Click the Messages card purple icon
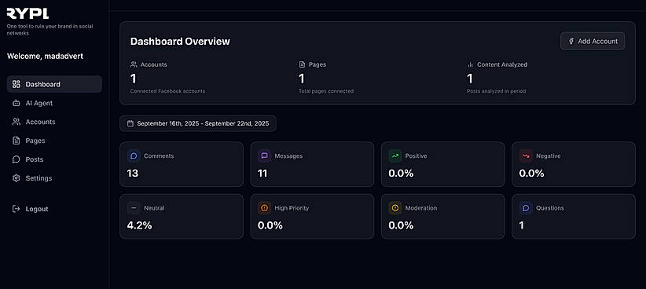Image resolution: width=646 pixels, height=289 pixels. coord(265,156)
